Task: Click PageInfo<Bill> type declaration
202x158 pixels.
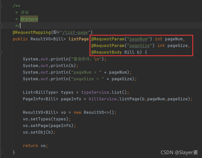Action: [40, 99]
